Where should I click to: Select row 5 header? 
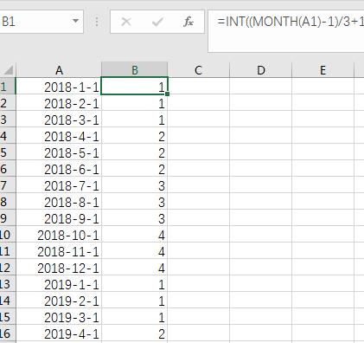point(8,152)
